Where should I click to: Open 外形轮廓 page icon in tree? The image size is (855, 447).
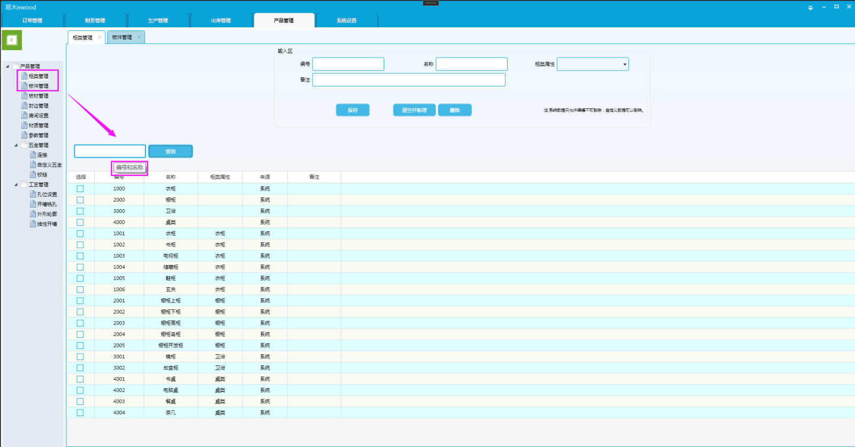point(33,214)
